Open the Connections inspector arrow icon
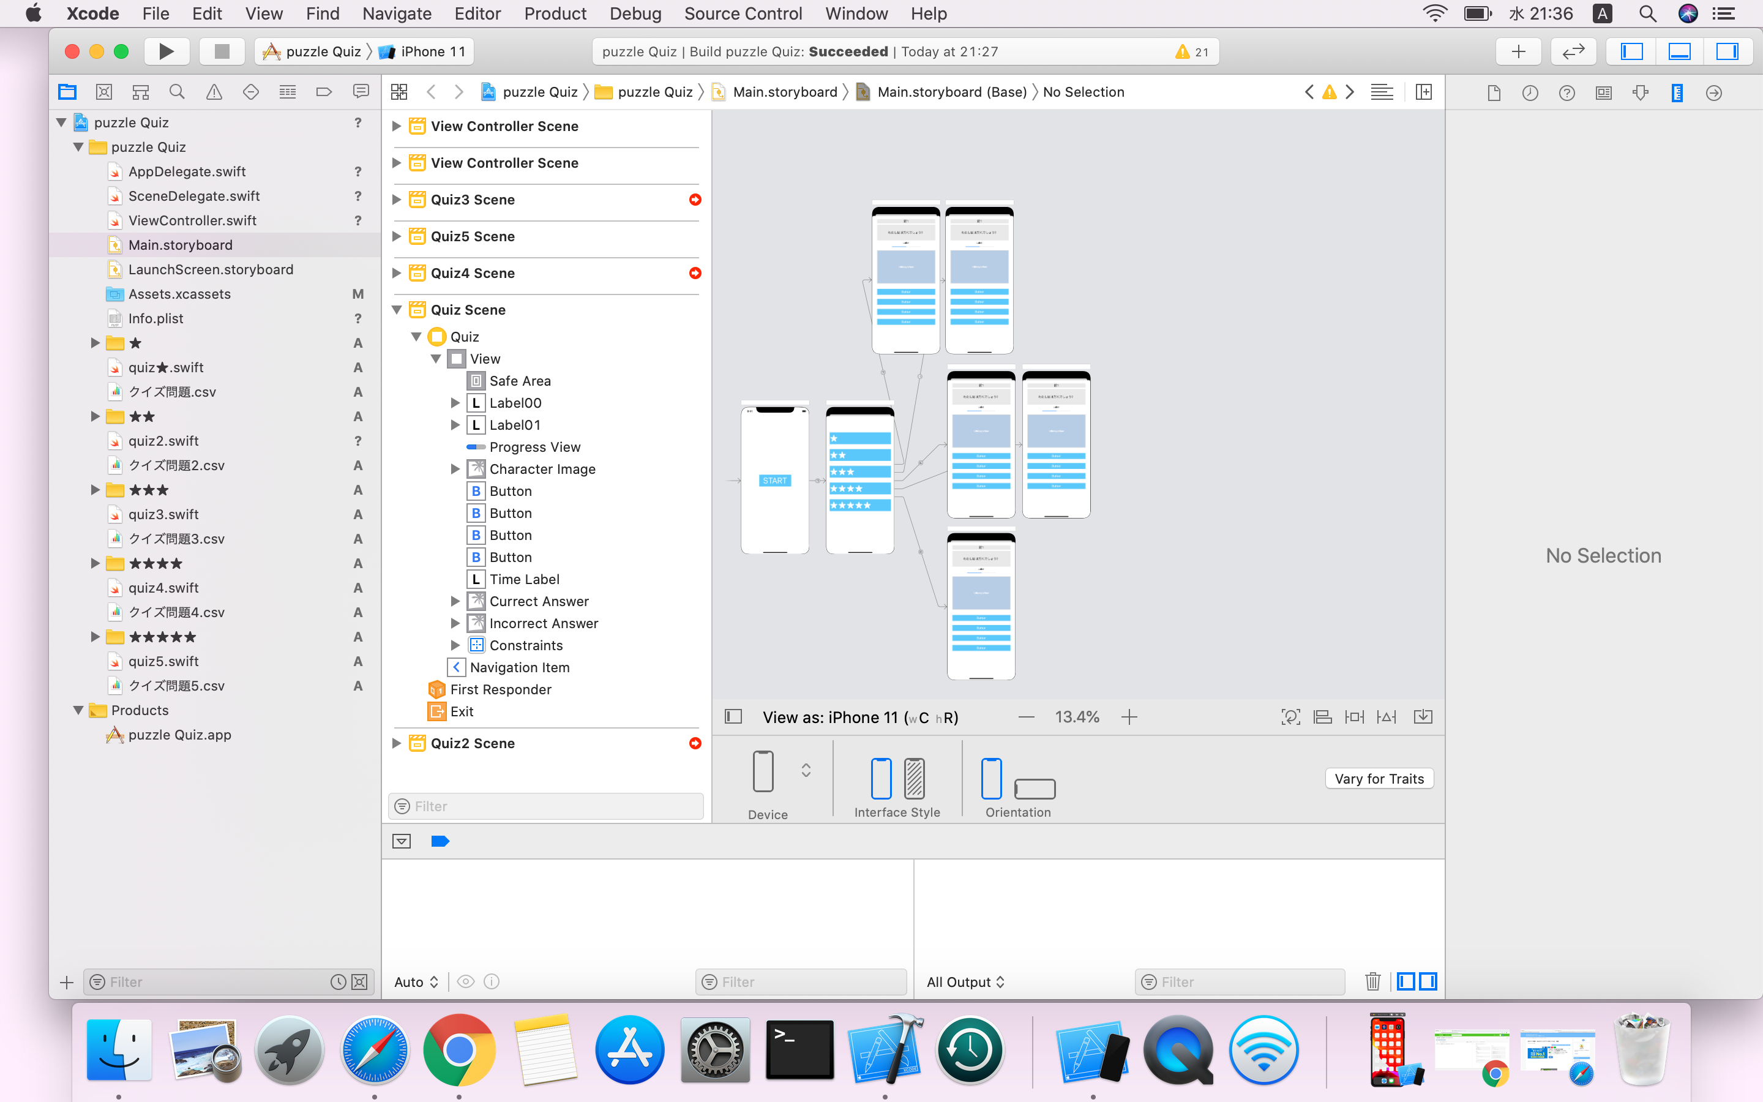This screenshot has width=1763, height=1102. tap(1714, 92)
